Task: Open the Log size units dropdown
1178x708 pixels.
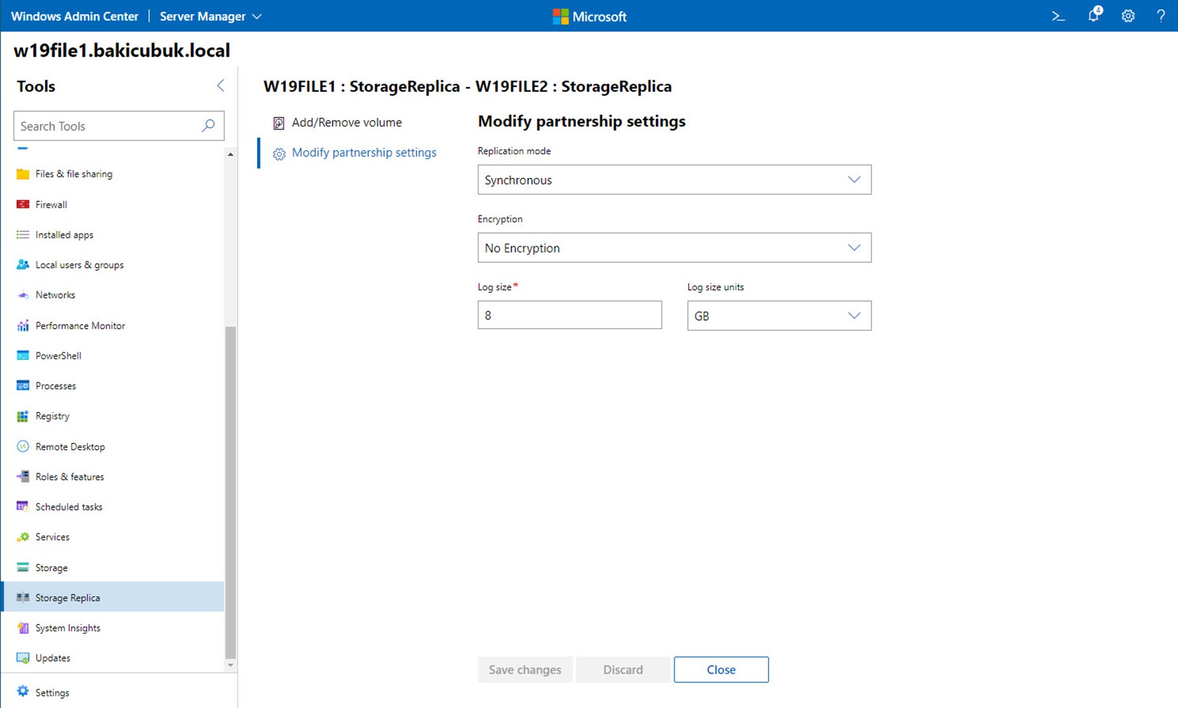Action: coord(779,315)
